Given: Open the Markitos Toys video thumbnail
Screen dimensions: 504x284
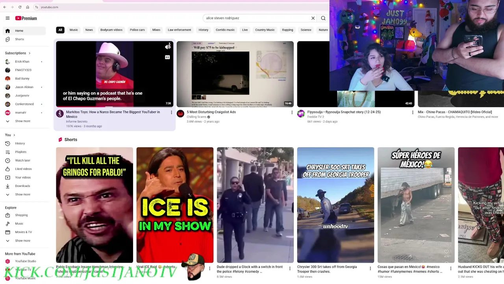Looking at the screenshot, I should 114,74.
